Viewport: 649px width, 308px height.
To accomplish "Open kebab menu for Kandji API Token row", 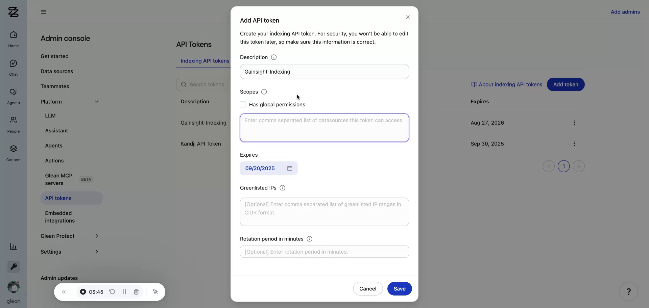I will [x=574, y=144].
